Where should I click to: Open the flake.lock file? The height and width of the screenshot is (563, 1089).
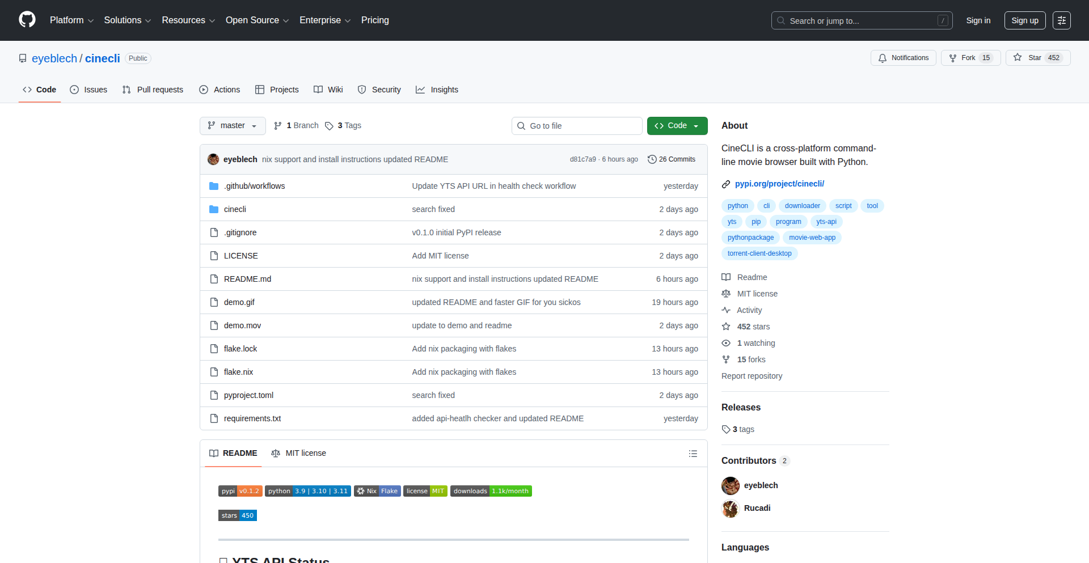click(240, 349)
